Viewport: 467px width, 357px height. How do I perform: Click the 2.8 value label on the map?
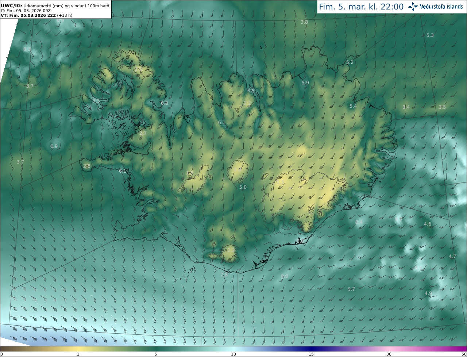pos(87,166)
